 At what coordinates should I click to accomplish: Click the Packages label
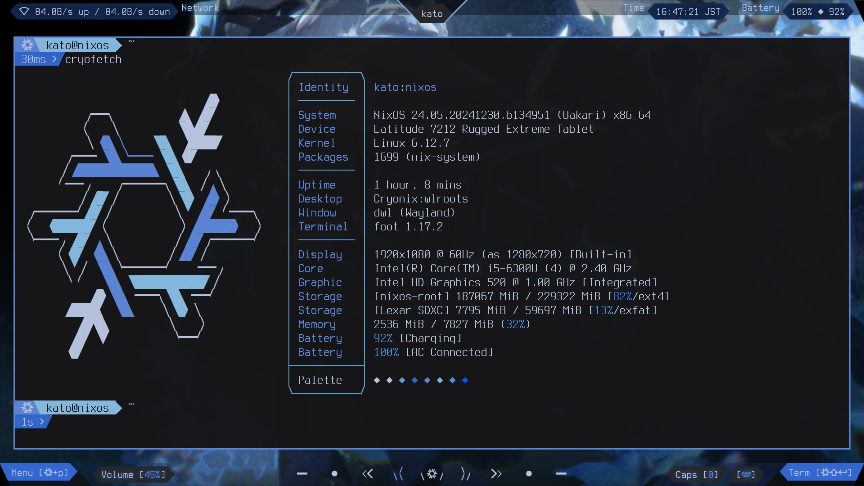(x=323, y=157)
